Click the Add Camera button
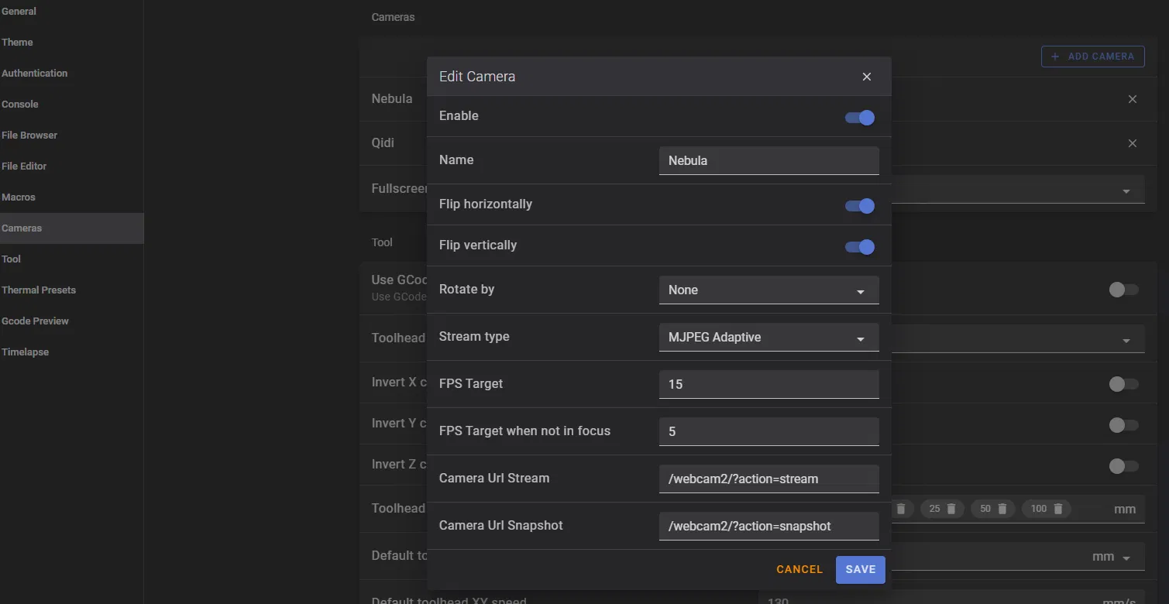The width and height of the screenshot is (1169, 604). pos(1092,57)
